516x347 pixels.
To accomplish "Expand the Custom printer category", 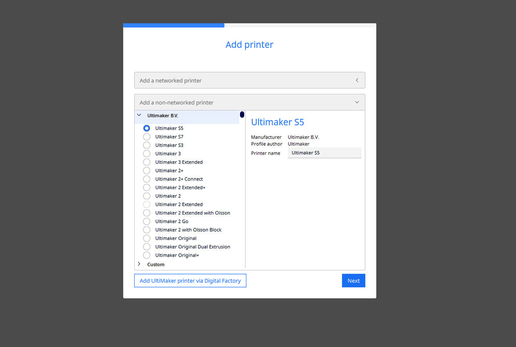I will [139, 264].
